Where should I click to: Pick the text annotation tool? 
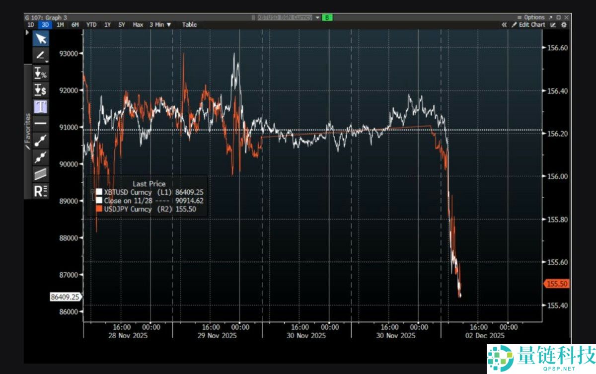click(x=40, y=106)
